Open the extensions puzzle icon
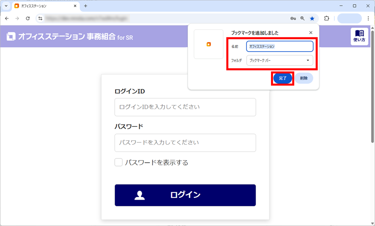Image resolution: width=375 pixels, height=226 pixels. coord(326,18)
